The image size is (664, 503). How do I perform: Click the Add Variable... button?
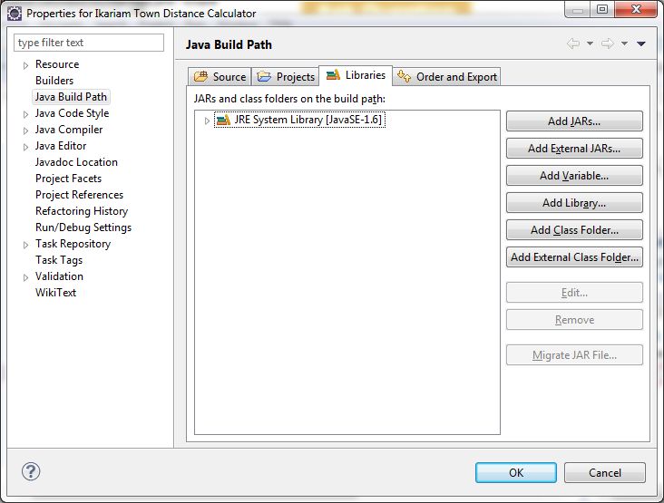pos(574,176)
